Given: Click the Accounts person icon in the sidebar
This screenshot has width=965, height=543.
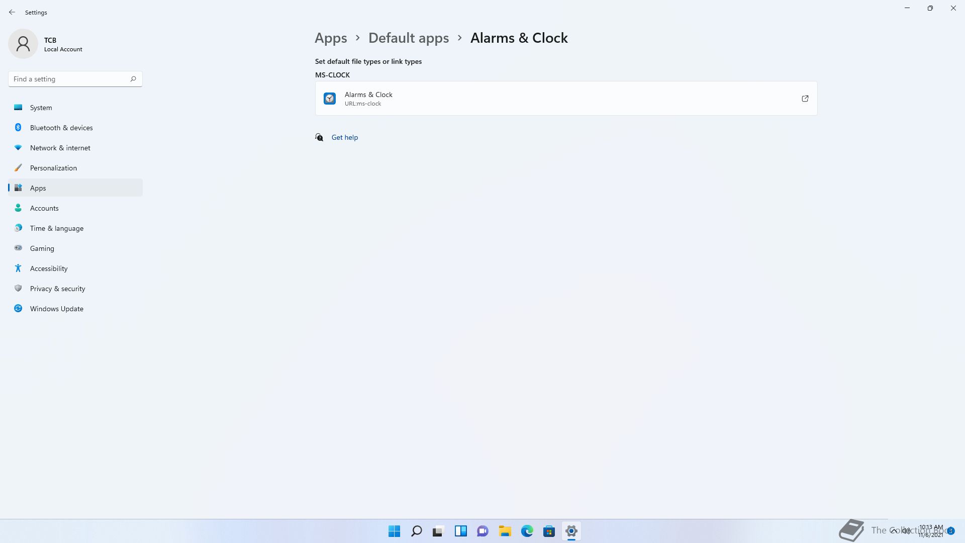Looking at the screenshot, I should [18, 208].
